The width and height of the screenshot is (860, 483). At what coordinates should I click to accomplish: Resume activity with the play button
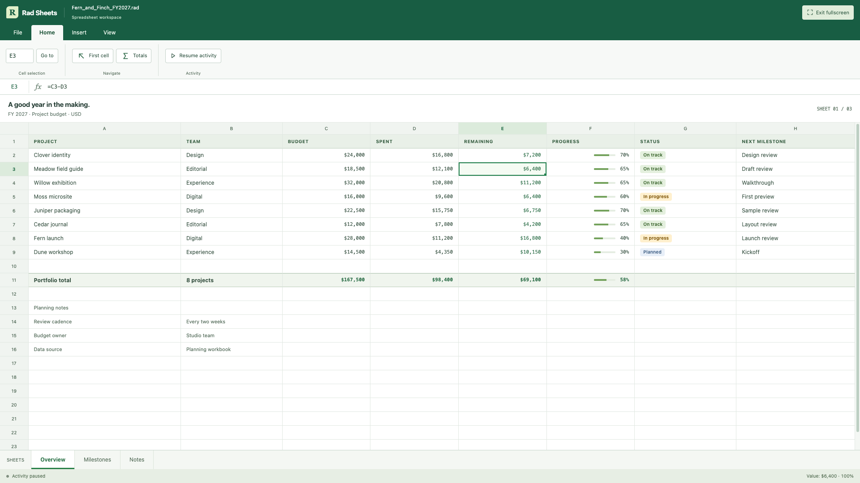tap(193, 56)
